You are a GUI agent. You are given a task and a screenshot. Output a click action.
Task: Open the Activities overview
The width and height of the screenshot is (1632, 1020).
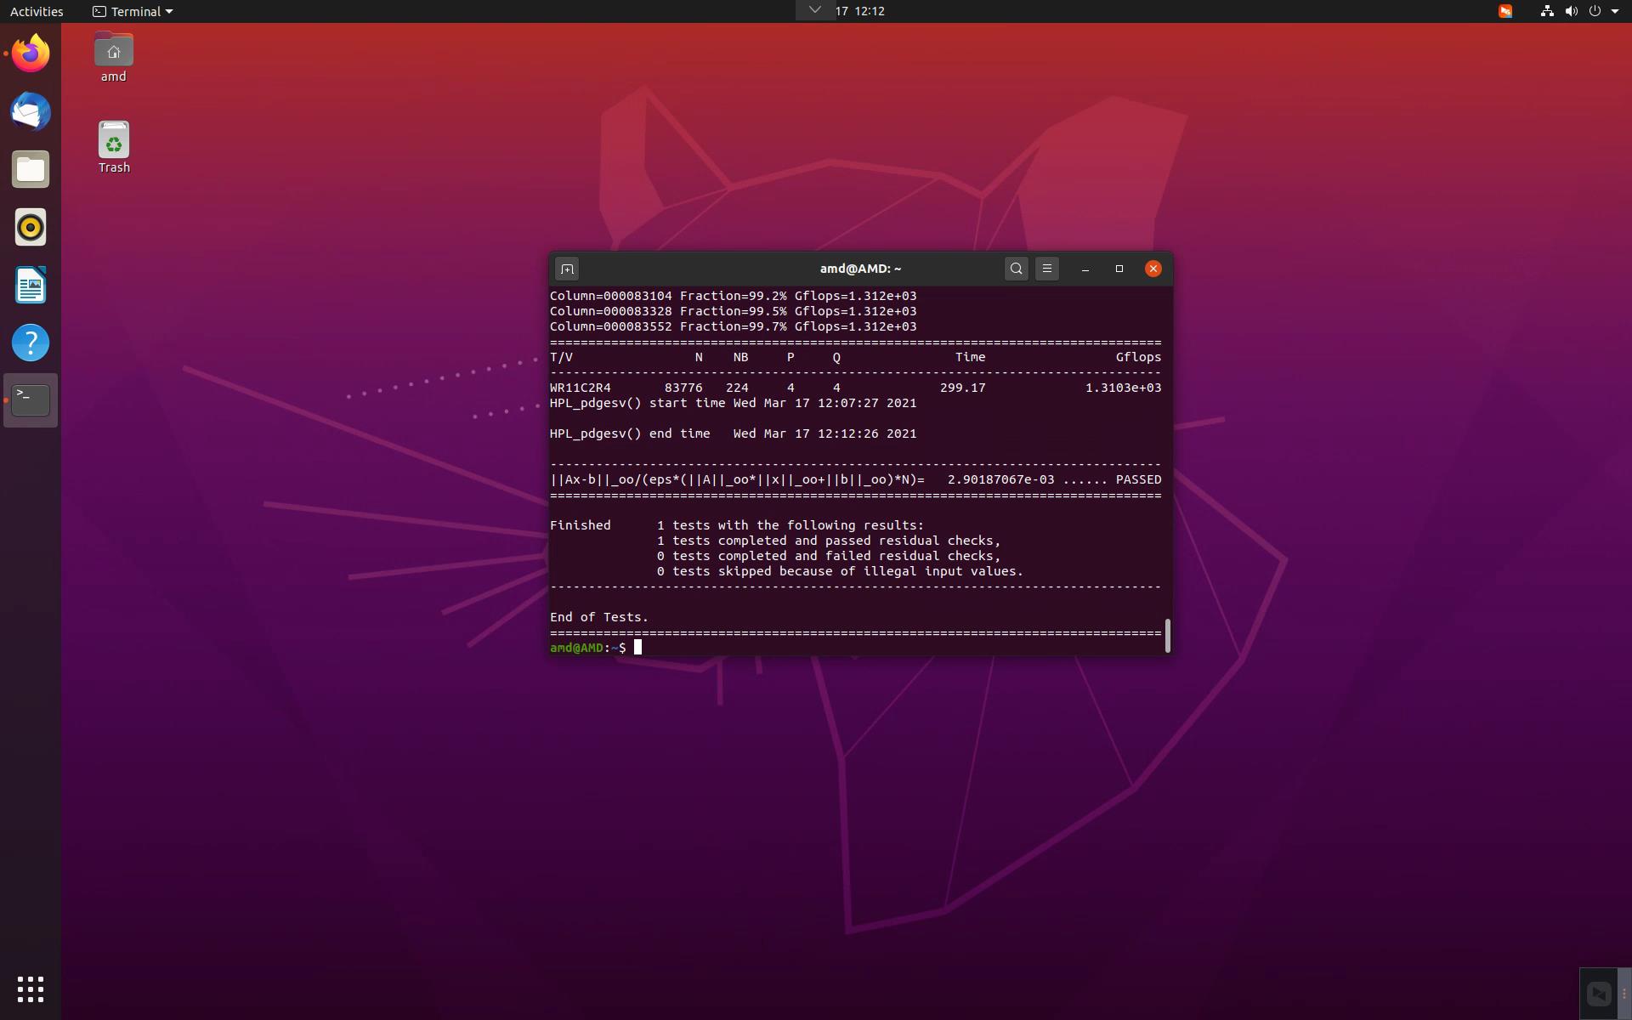pyautogui.click(x=37, y=11)
